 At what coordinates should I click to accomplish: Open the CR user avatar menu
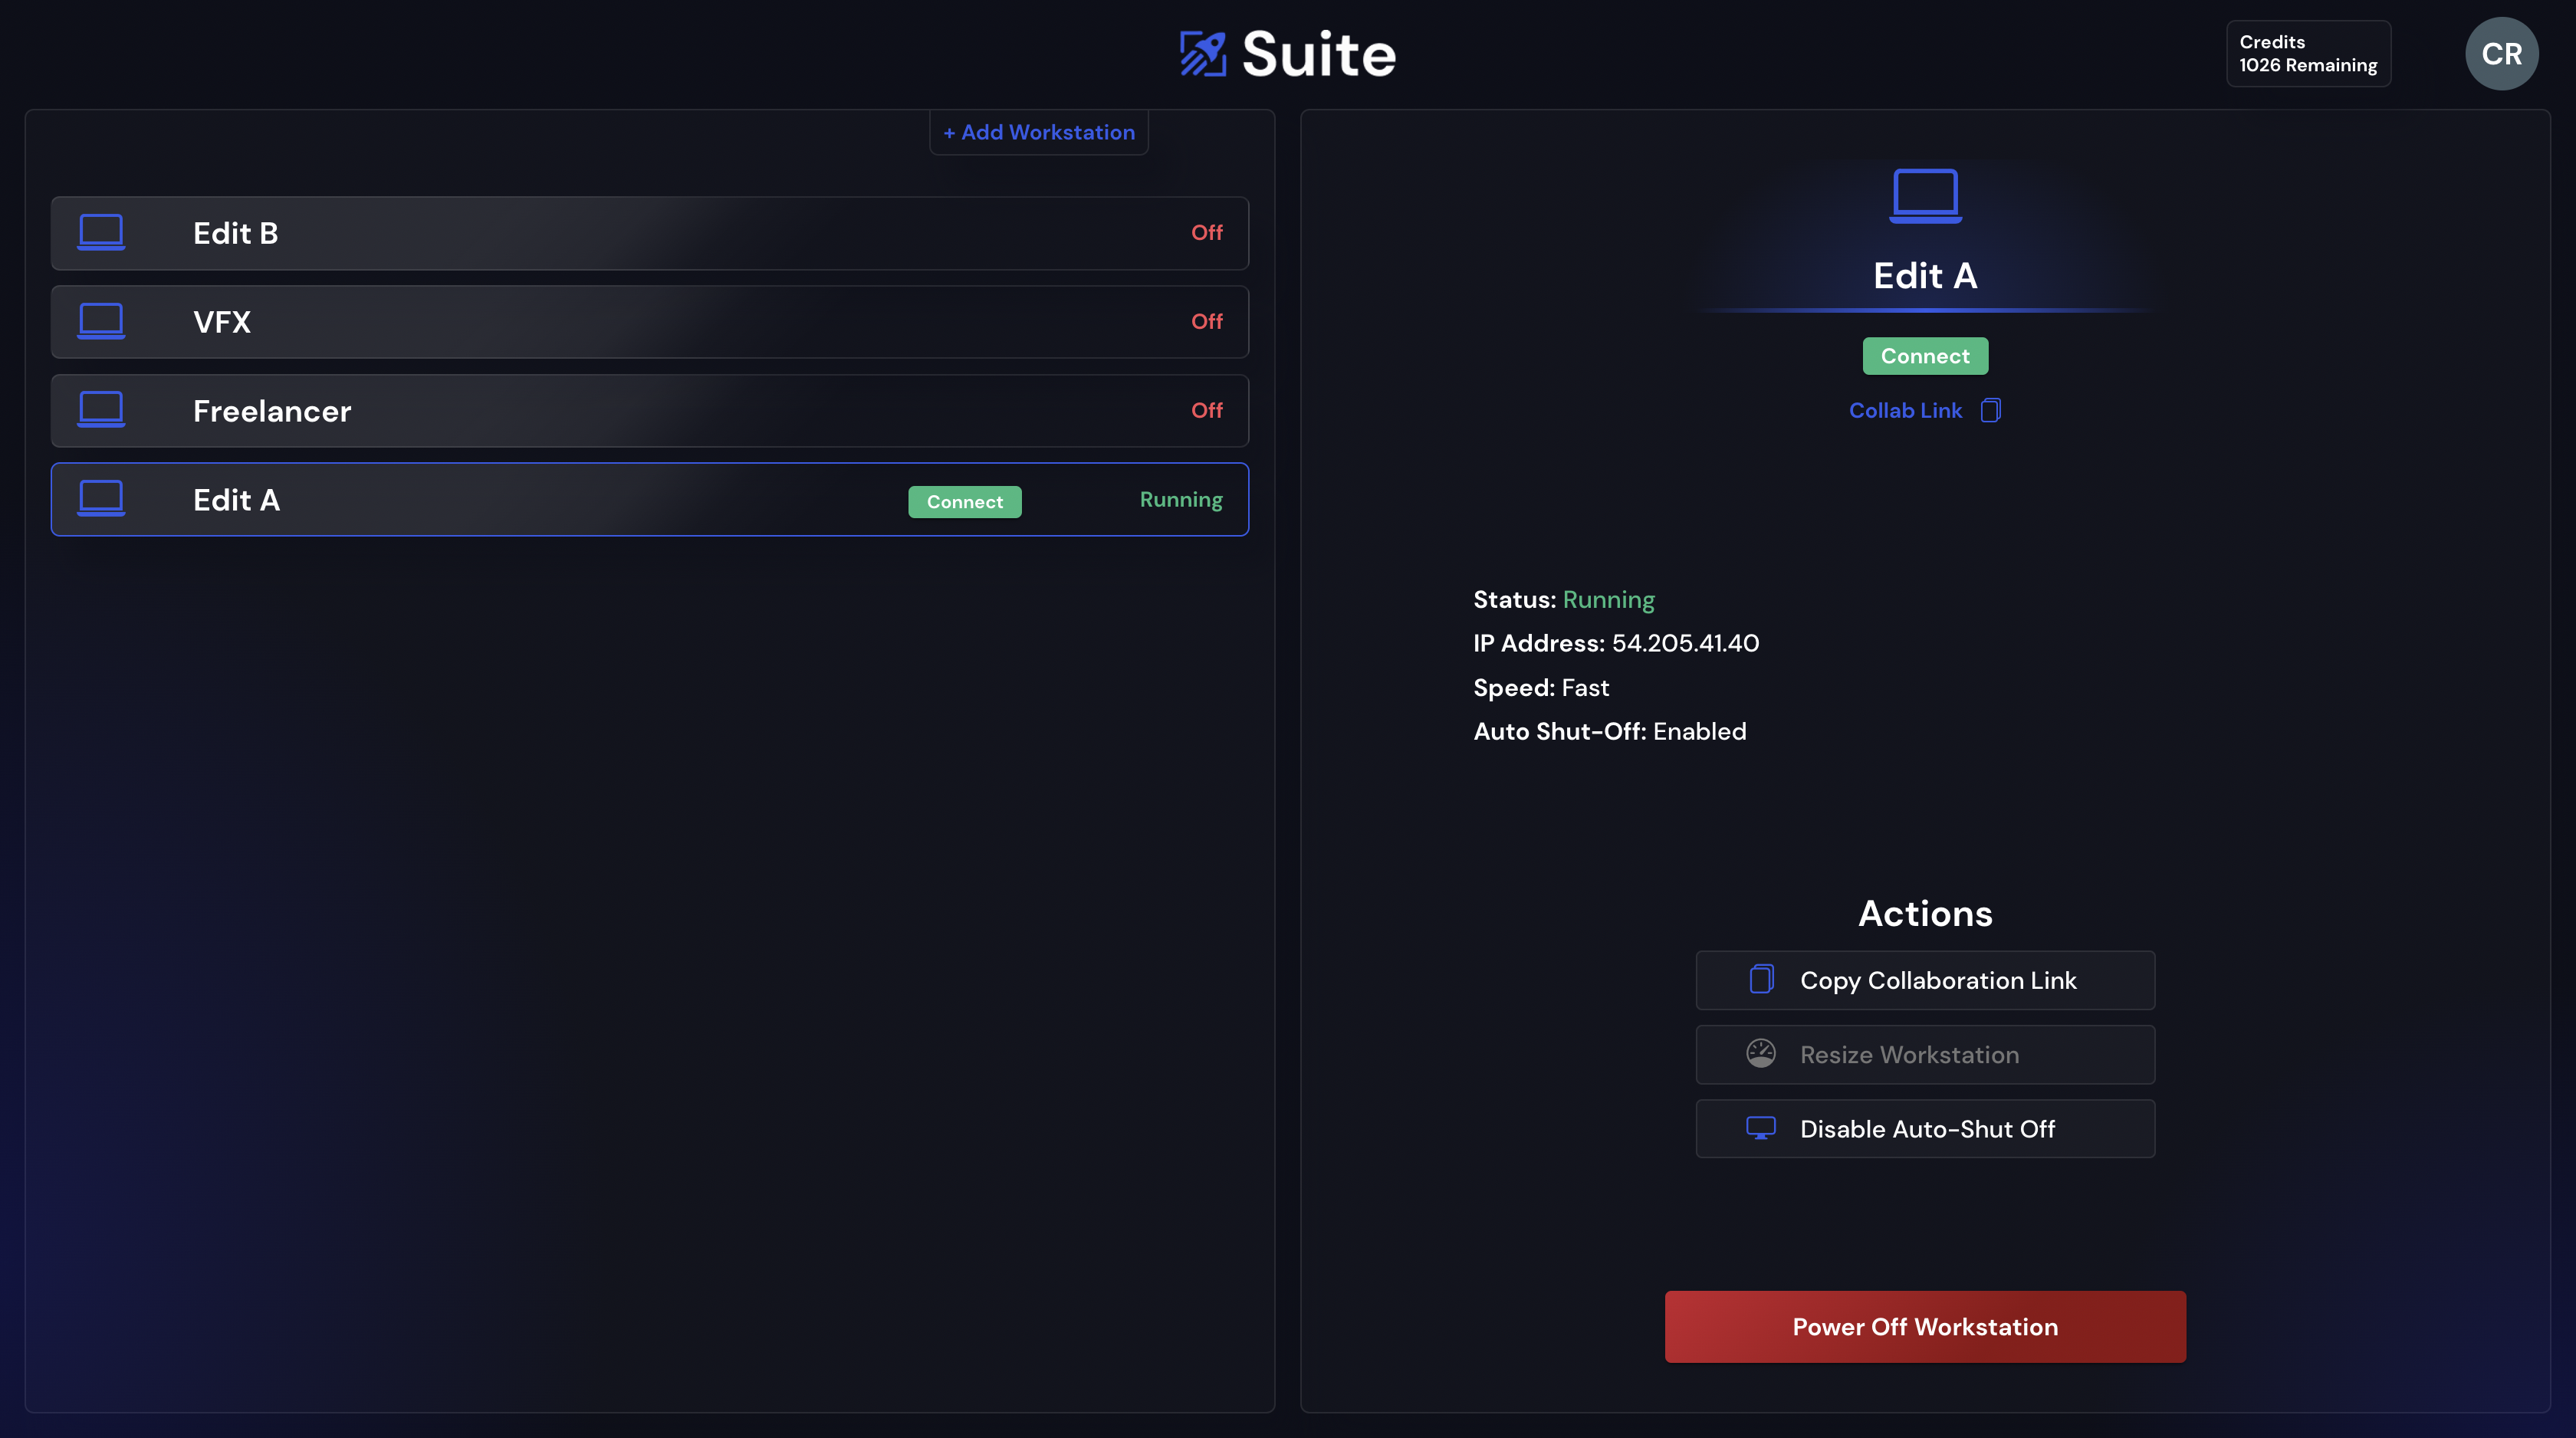click(2501, 54)
